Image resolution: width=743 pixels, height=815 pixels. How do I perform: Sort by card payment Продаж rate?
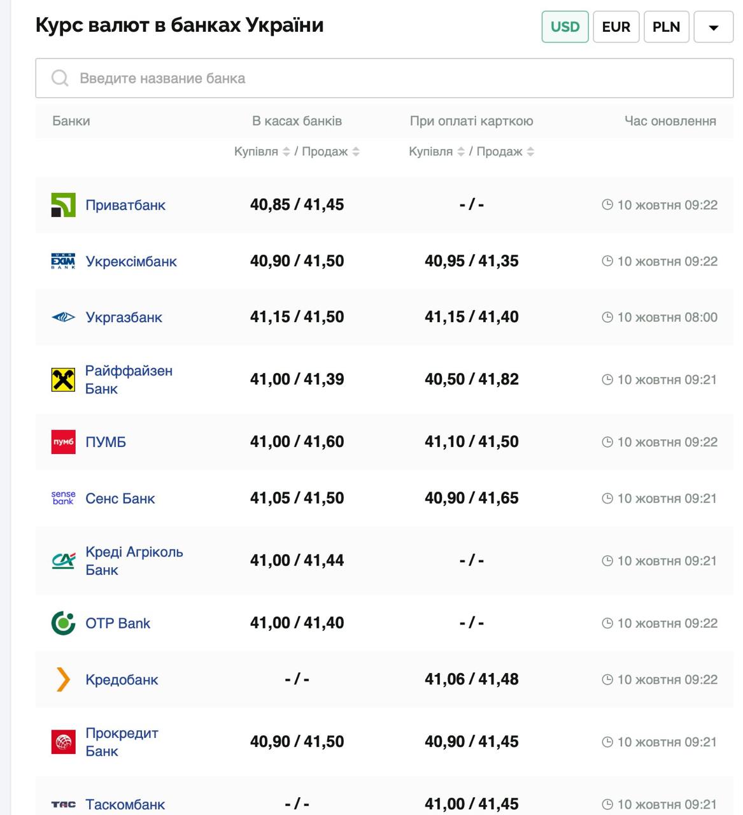coord(530,152)
